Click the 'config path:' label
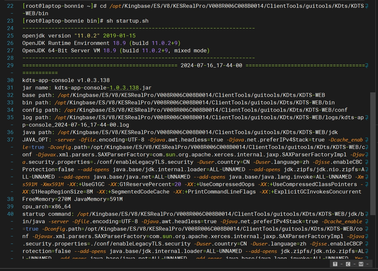This screenshot has width=378, height=271. (42, 110)
